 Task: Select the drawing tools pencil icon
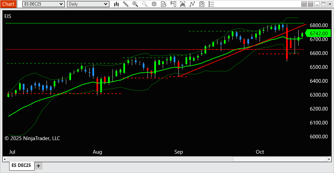pyautogui.click(x=126, y=4)
